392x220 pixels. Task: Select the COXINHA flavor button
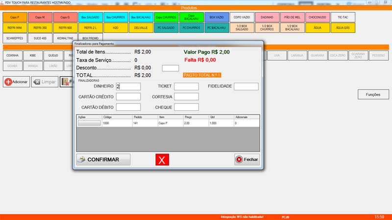[12, 56]
